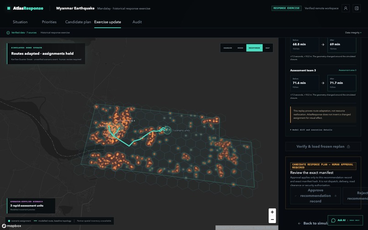Screen dimensions: 368x230
Task: Select the Exercise update tab
Action: (107, 22)
